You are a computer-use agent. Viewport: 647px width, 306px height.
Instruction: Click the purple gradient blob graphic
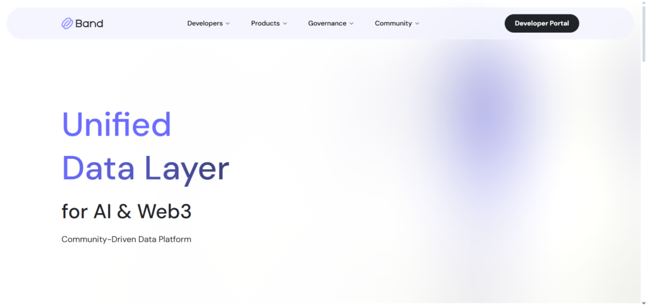tap(483, 114)
